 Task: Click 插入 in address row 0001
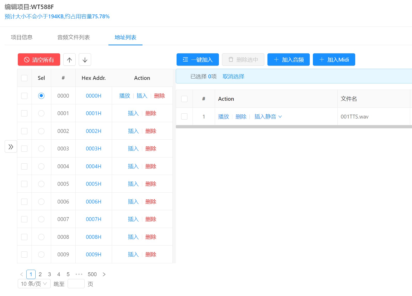[133, 113]
